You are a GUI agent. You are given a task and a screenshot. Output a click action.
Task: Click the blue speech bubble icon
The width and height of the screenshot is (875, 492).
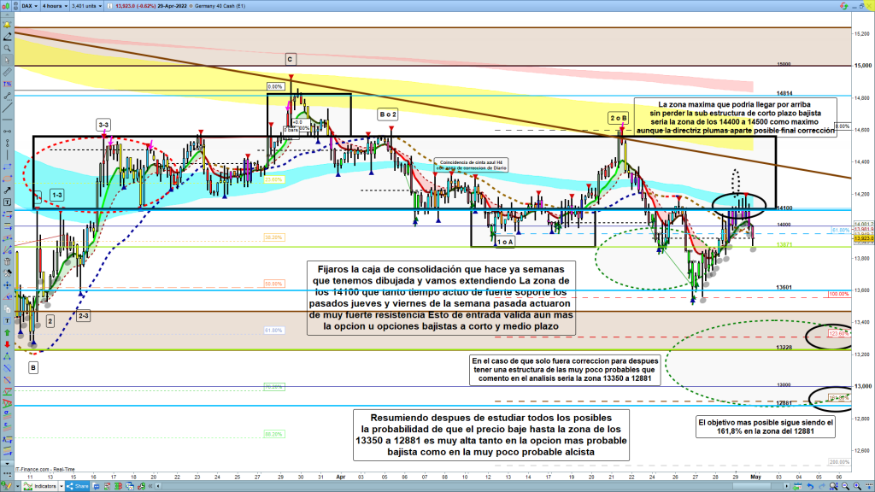96,486
